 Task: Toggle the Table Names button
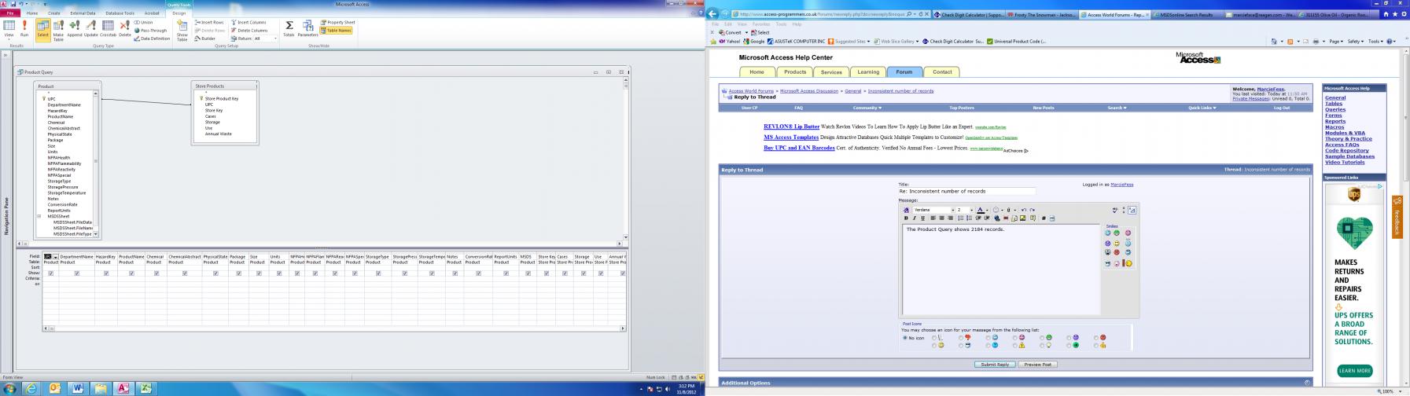tap(337, 31)
